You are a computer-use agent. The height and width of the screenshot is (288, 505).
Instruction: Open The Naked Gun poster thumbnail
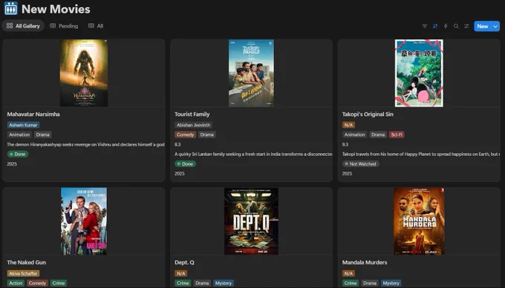coord(84,221)
